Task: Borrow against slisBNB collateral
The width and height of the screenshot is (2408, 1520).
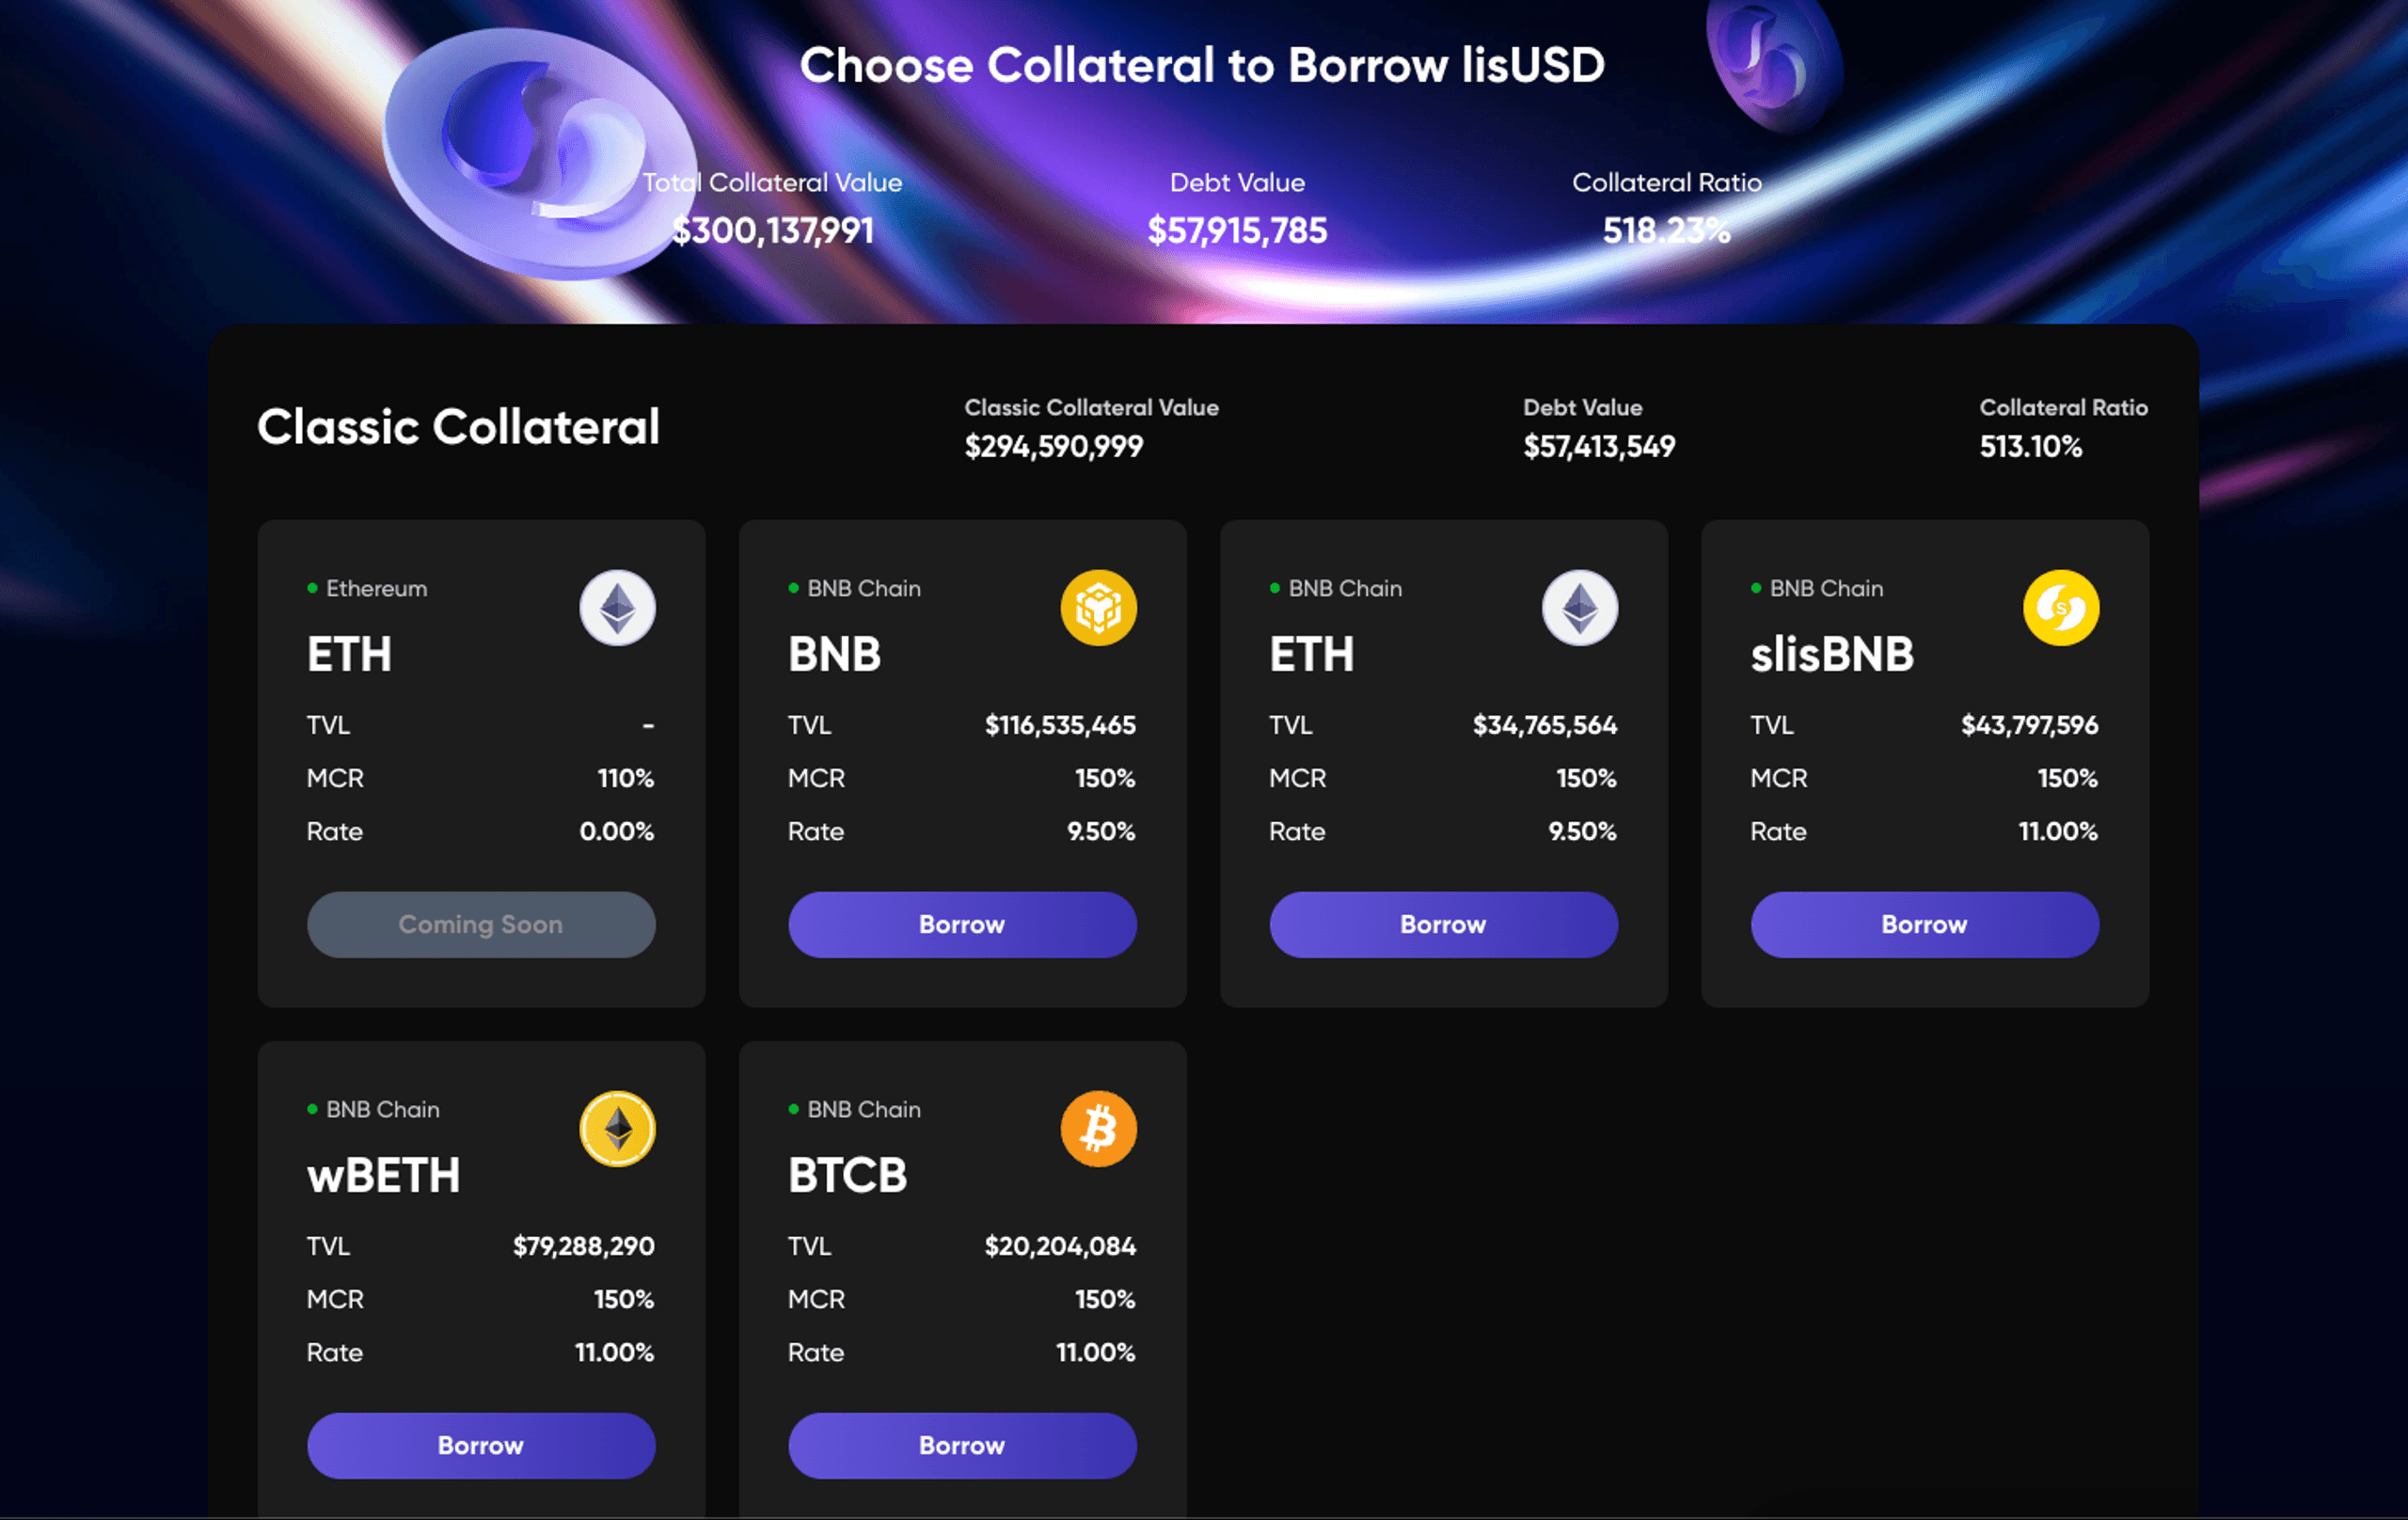Action: click(x=1924, y=924)
